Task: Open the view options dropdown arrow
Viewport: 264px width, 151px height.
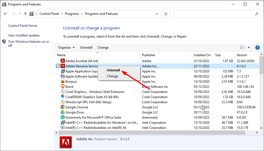Action: [x=249, y=48]
